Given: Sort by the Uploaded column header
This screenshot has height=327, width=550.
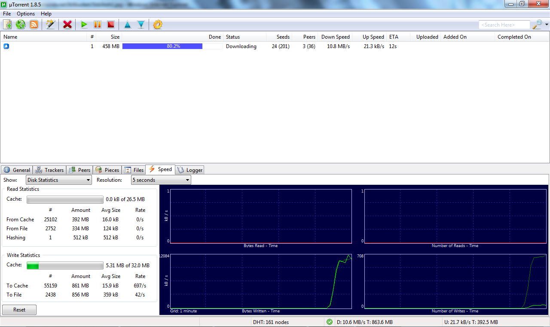Looking at the screenshot, I should coord(425,37).
